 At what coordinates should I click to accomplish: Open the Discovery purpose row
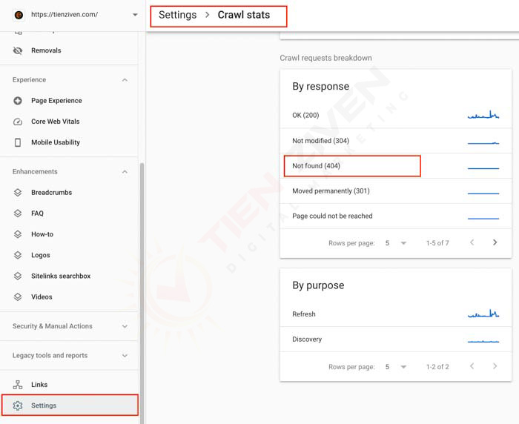point(395,339)
